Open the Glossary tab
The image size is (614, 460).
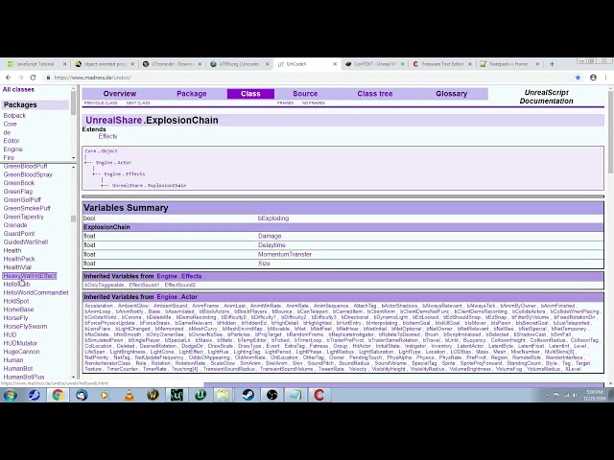(452, 94)
